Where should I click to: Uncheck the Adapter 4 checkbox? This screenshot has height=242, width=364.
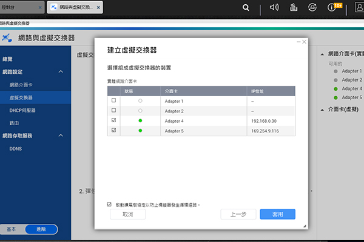point(114,120)
